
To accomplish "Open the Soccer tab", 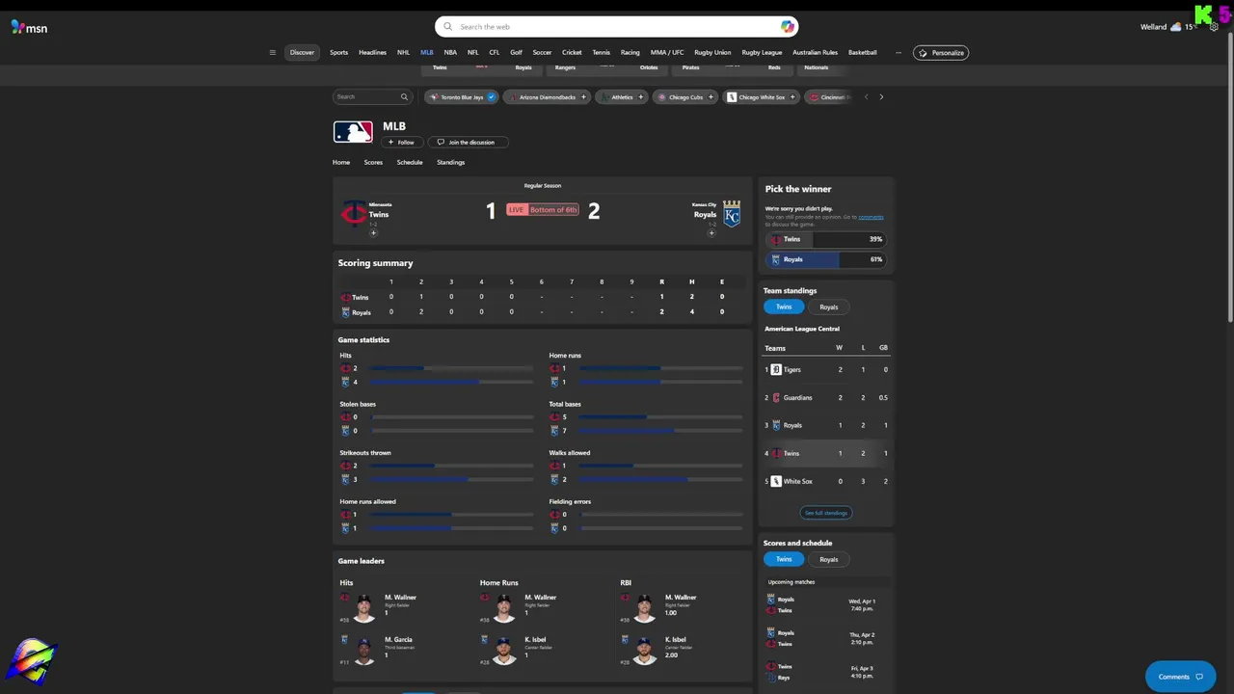I will click(542, 53).
